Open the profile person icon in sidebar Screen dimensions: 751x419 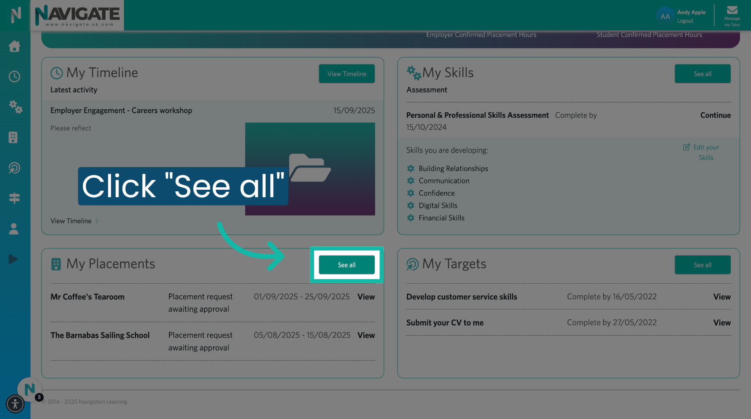[x=14, y=229]
